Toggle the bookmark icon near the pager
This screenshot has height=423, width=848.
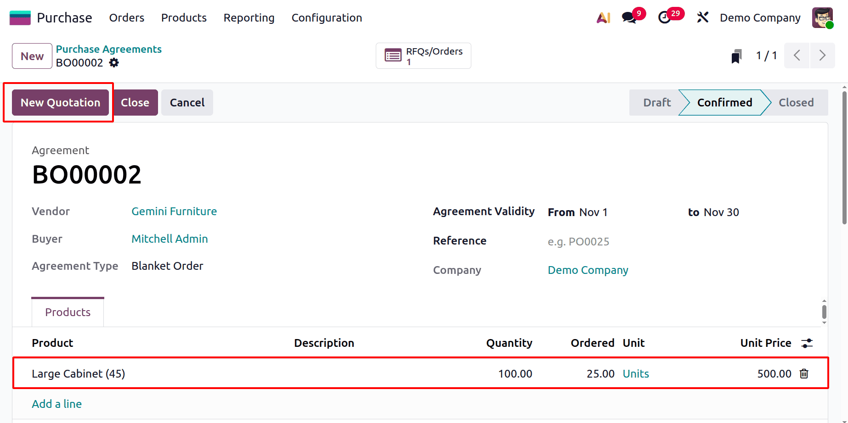click(x=736, y=56)
